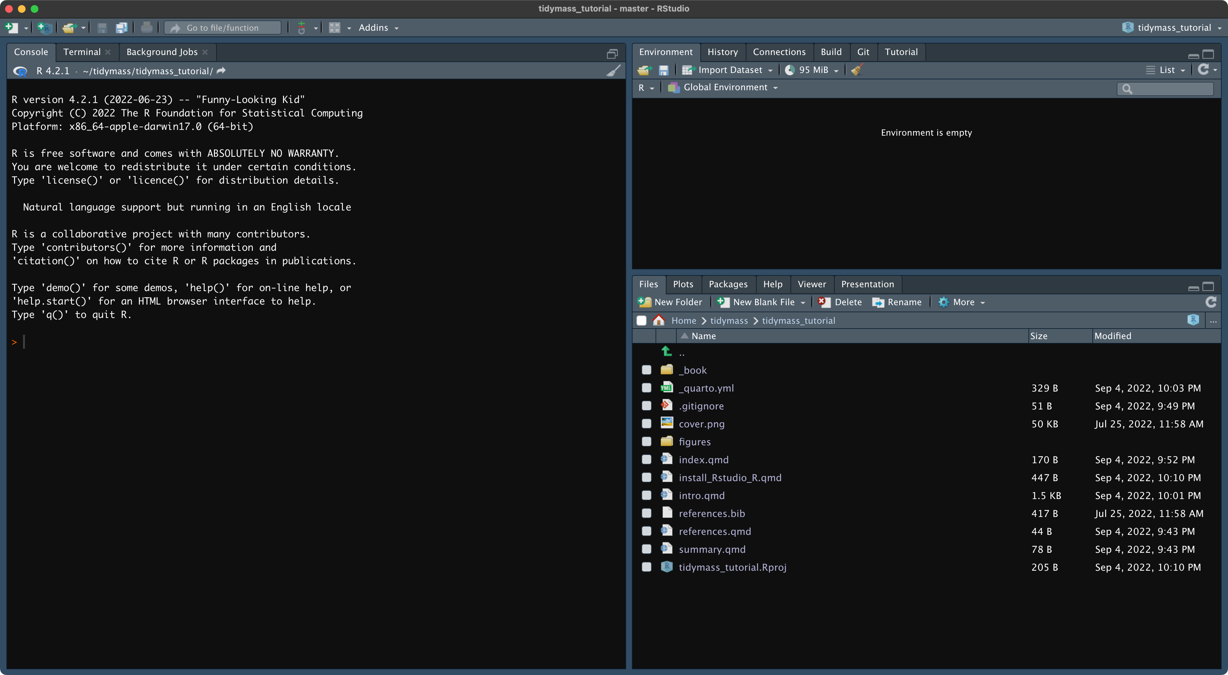Click the Go to directory ellipsis button

click(x=1213, y=321)
